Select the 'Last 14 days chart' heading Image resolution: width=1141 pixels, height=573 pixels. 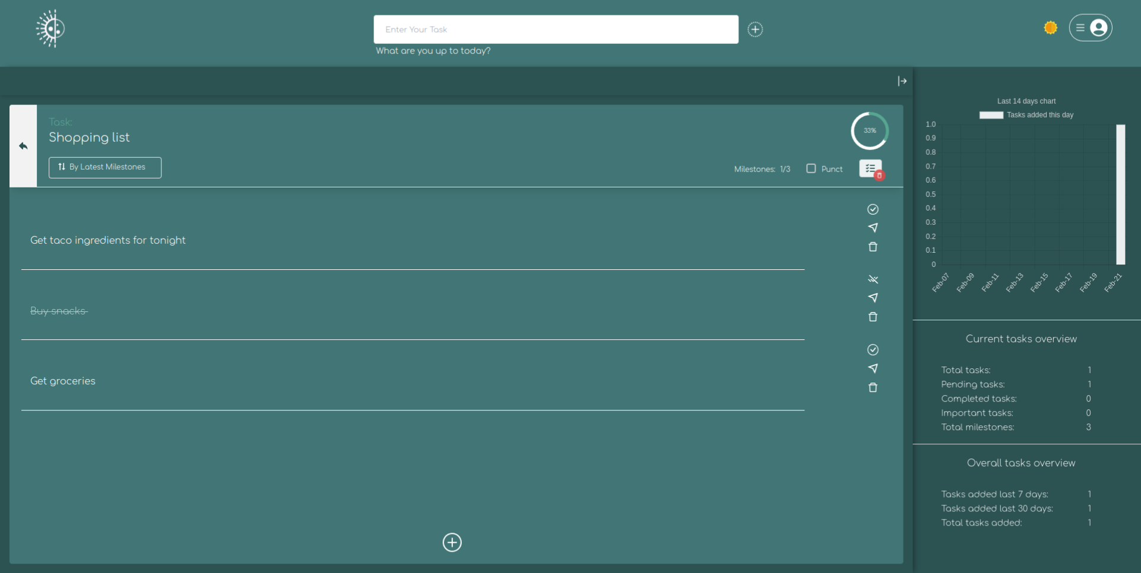[1026, 101]
